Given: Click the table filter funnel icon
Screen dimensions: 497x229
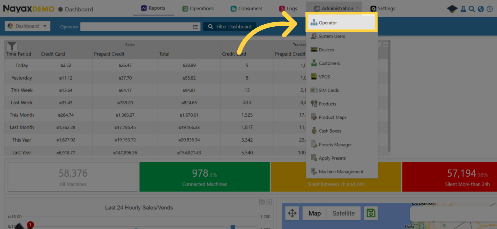Looking at the screenshot, I should click(12, 46).
